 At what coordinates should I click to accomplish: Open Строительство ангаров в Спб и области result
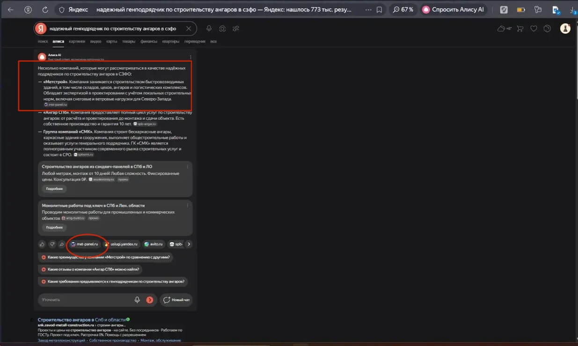click(x=82, y=320)
